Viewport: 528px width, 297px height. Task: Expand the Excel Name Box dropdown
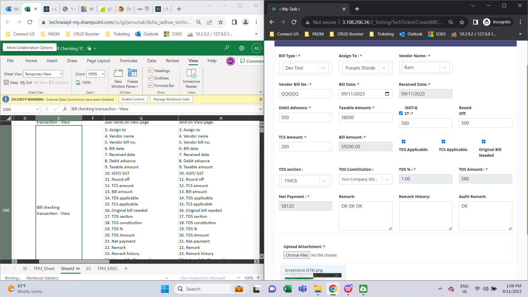[x=37, y=109]
